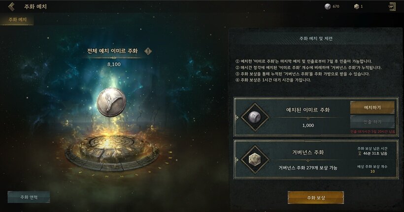Click the total deposited value 8,100
404x212 pixels.
click(114, 64)
